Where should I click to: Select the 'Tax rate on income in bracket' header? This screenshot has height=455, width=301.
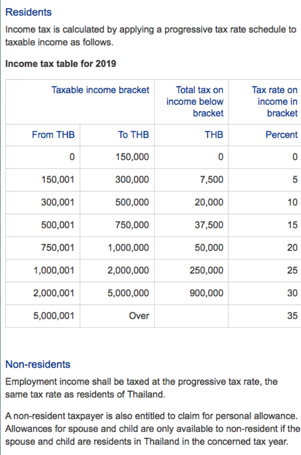tap(274, 101)
